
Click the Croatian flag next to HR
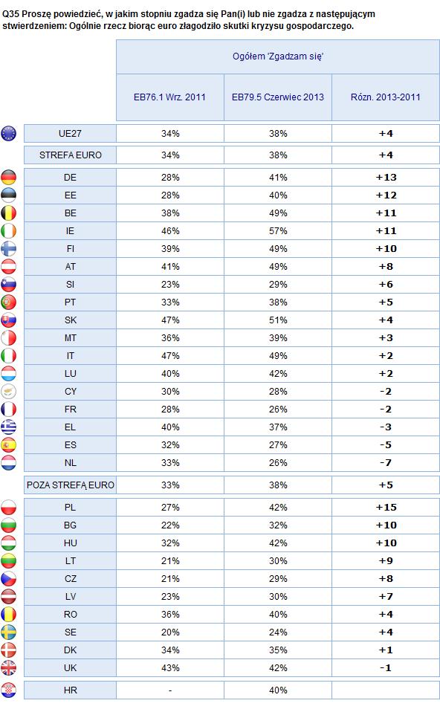coord(8,690)
